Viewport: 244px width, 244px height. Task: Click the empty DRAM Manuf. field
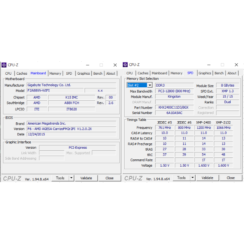click(x=175, y=102)
